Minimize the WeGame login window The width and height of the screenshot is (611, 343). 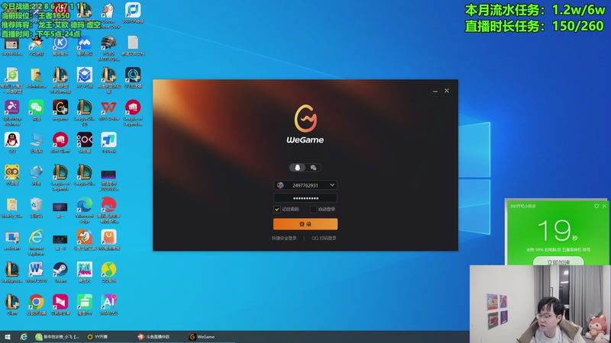[x=435, y=91]
